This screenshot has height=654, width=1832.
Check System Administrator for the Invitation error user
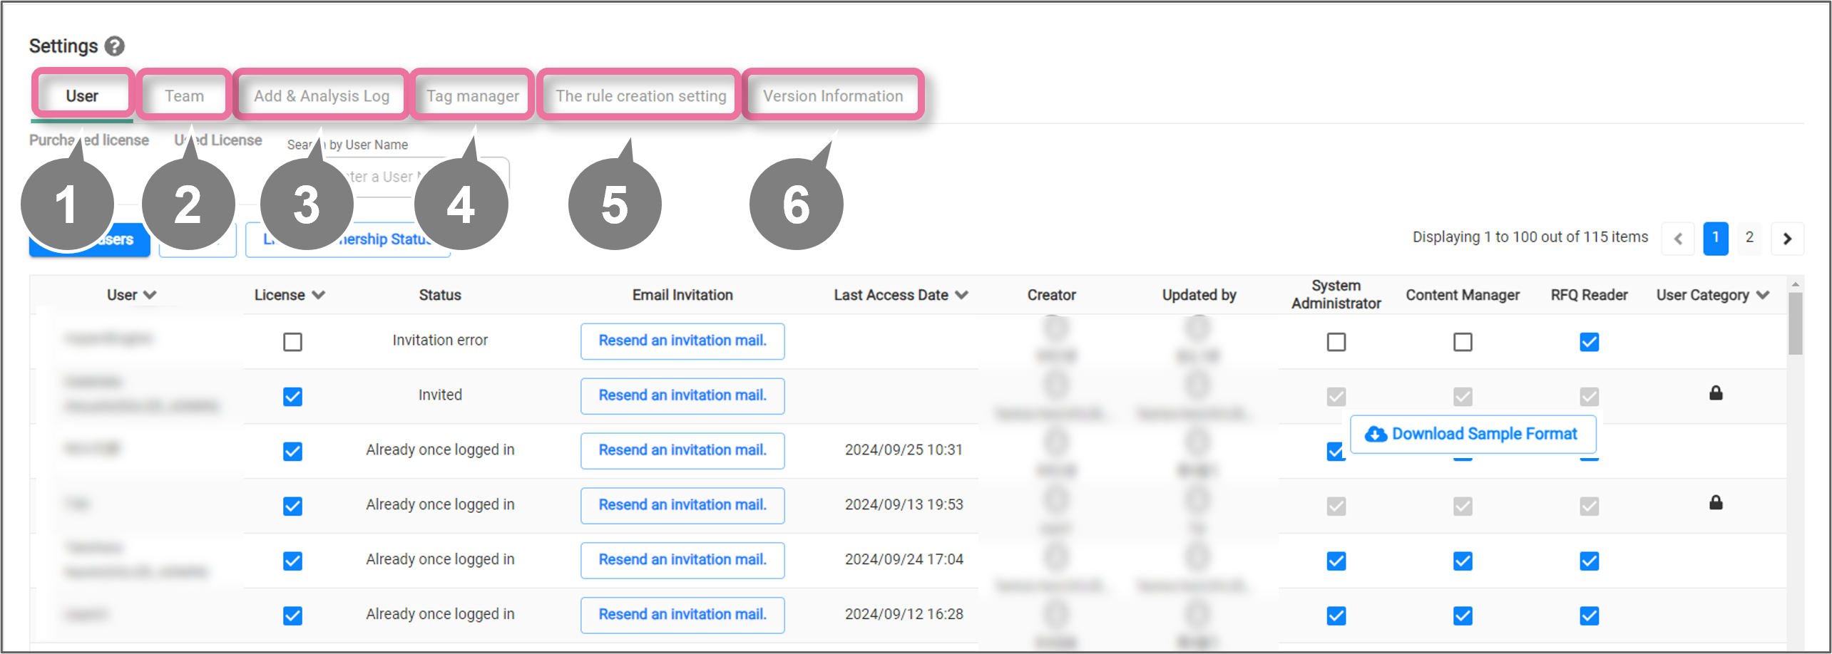1336,342
